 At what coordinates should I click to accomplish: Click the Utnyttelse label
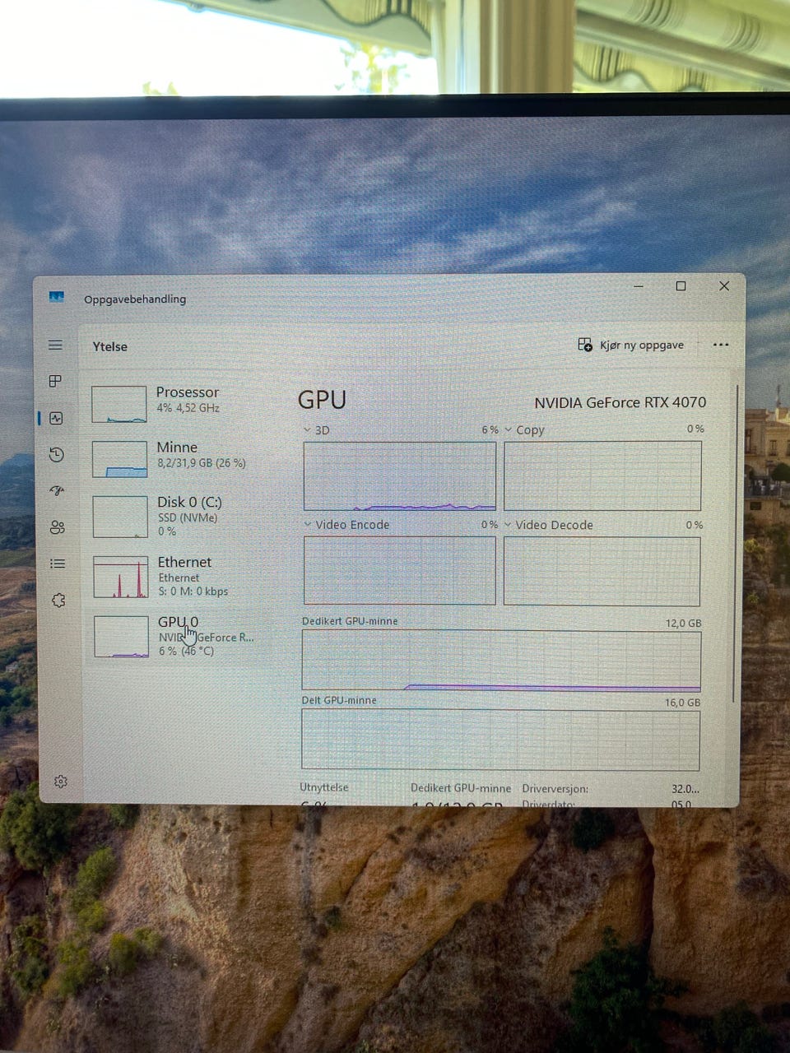pyautogui.click(x=324, y=787)
